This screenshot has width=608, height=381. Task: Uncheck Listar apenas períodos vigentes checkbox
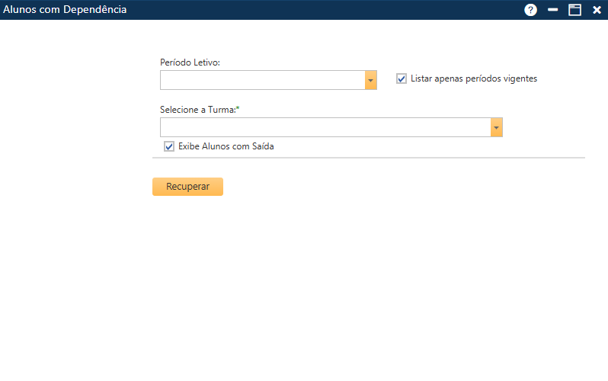point(402,78)
